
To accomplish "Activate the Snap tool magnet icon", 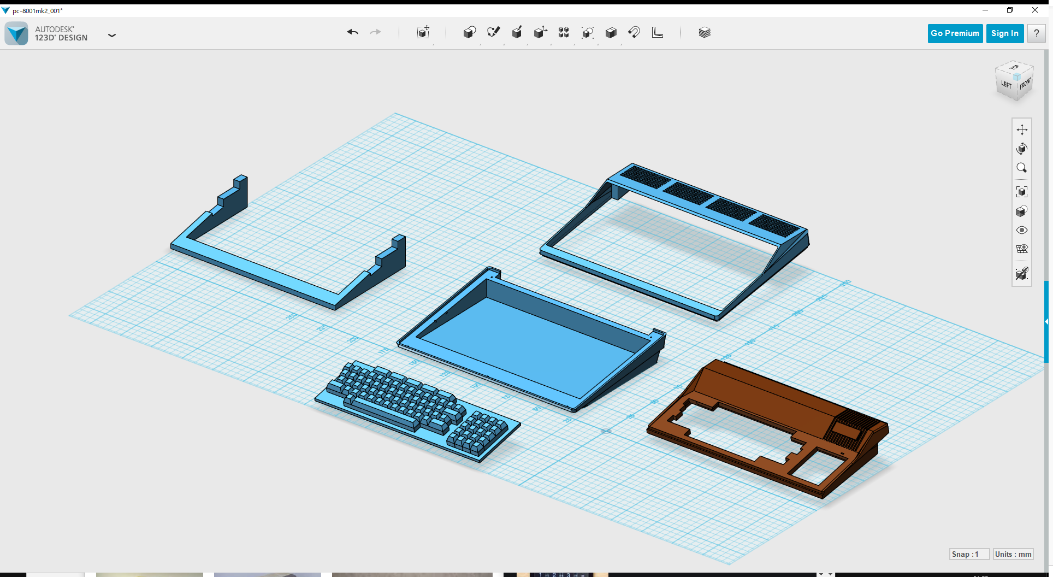I will coord(634,33).
